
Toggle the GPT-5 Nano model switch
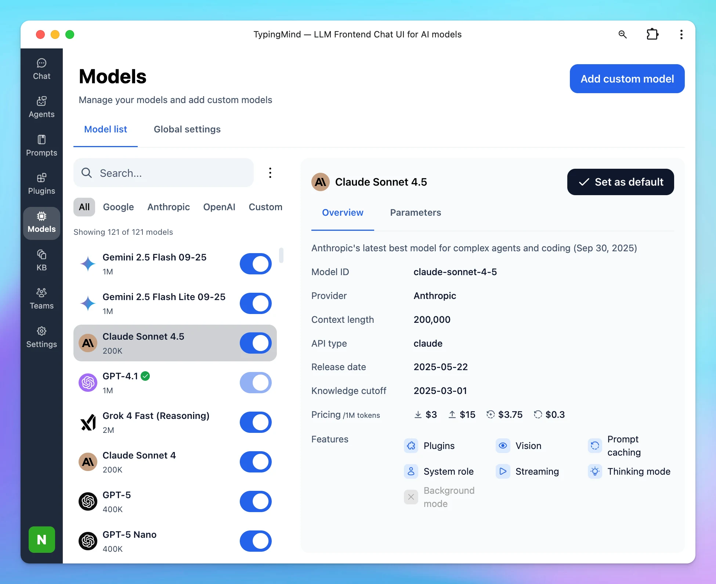[256, 541]
